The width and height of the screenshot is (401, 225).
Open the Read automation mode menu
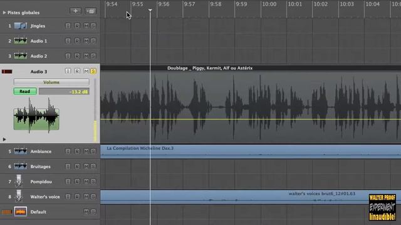point(25,91)
